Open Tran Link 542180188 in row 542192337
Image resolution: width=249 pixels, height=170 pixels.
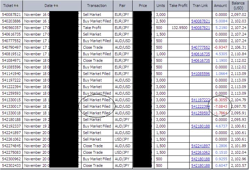201,126
